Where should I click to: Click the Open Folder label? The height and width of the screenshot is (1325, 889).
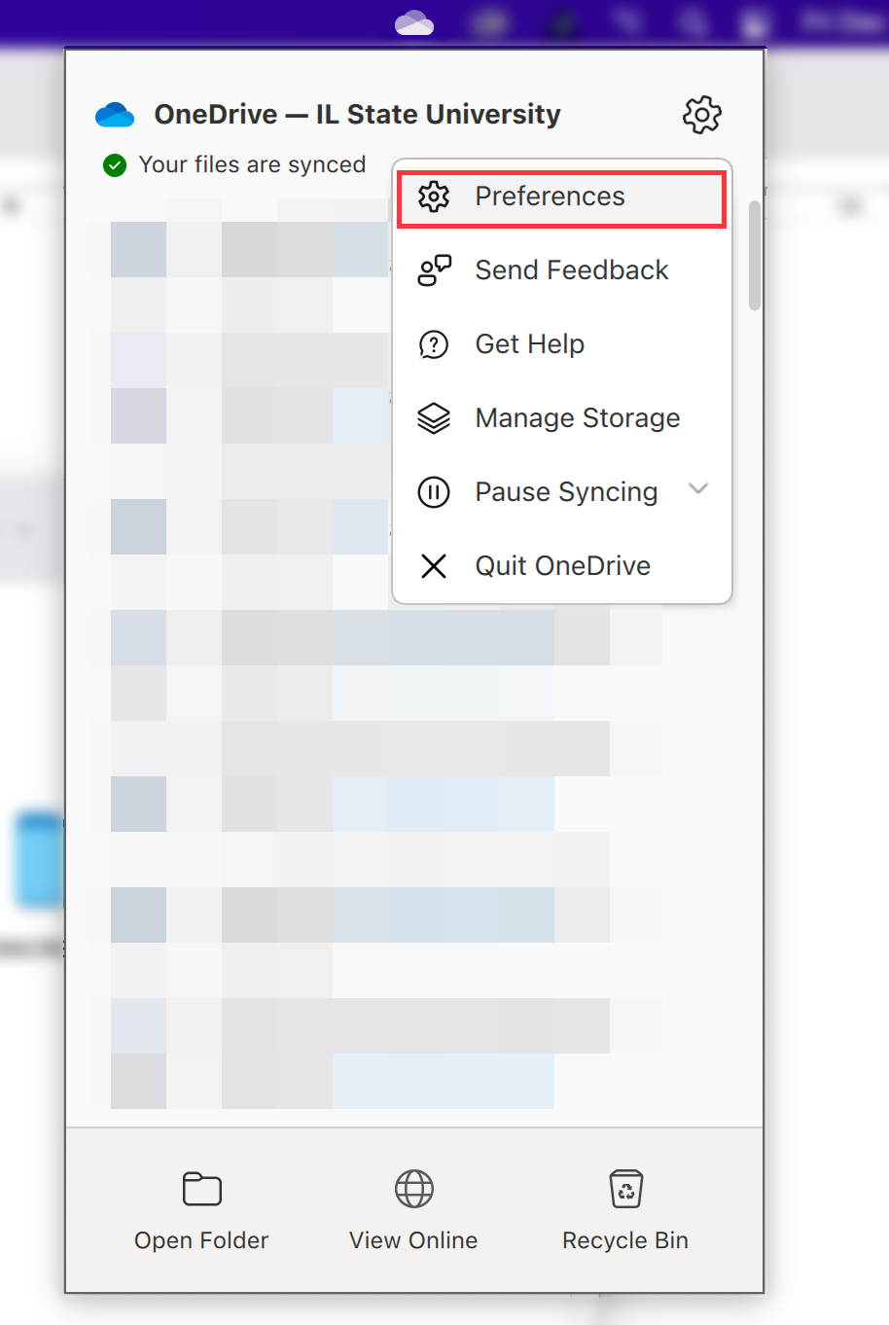click(x=201, y=1240)
